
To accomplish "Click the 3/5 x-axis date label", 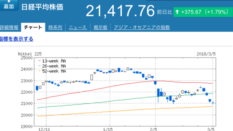I will [x=211, y=130].
